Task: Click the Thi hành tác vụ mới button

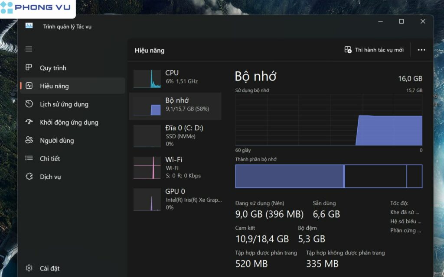Action: [x=375, y=49]
